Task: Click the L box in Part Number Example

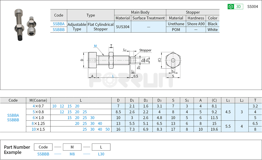Action: pos(101,147)
